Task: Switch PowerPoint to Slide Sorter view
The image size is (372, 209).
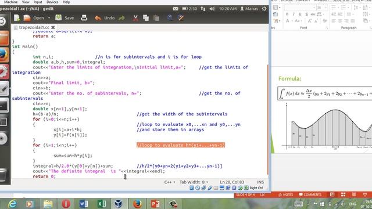Action: pyautogui.click(x=343, y=194)
